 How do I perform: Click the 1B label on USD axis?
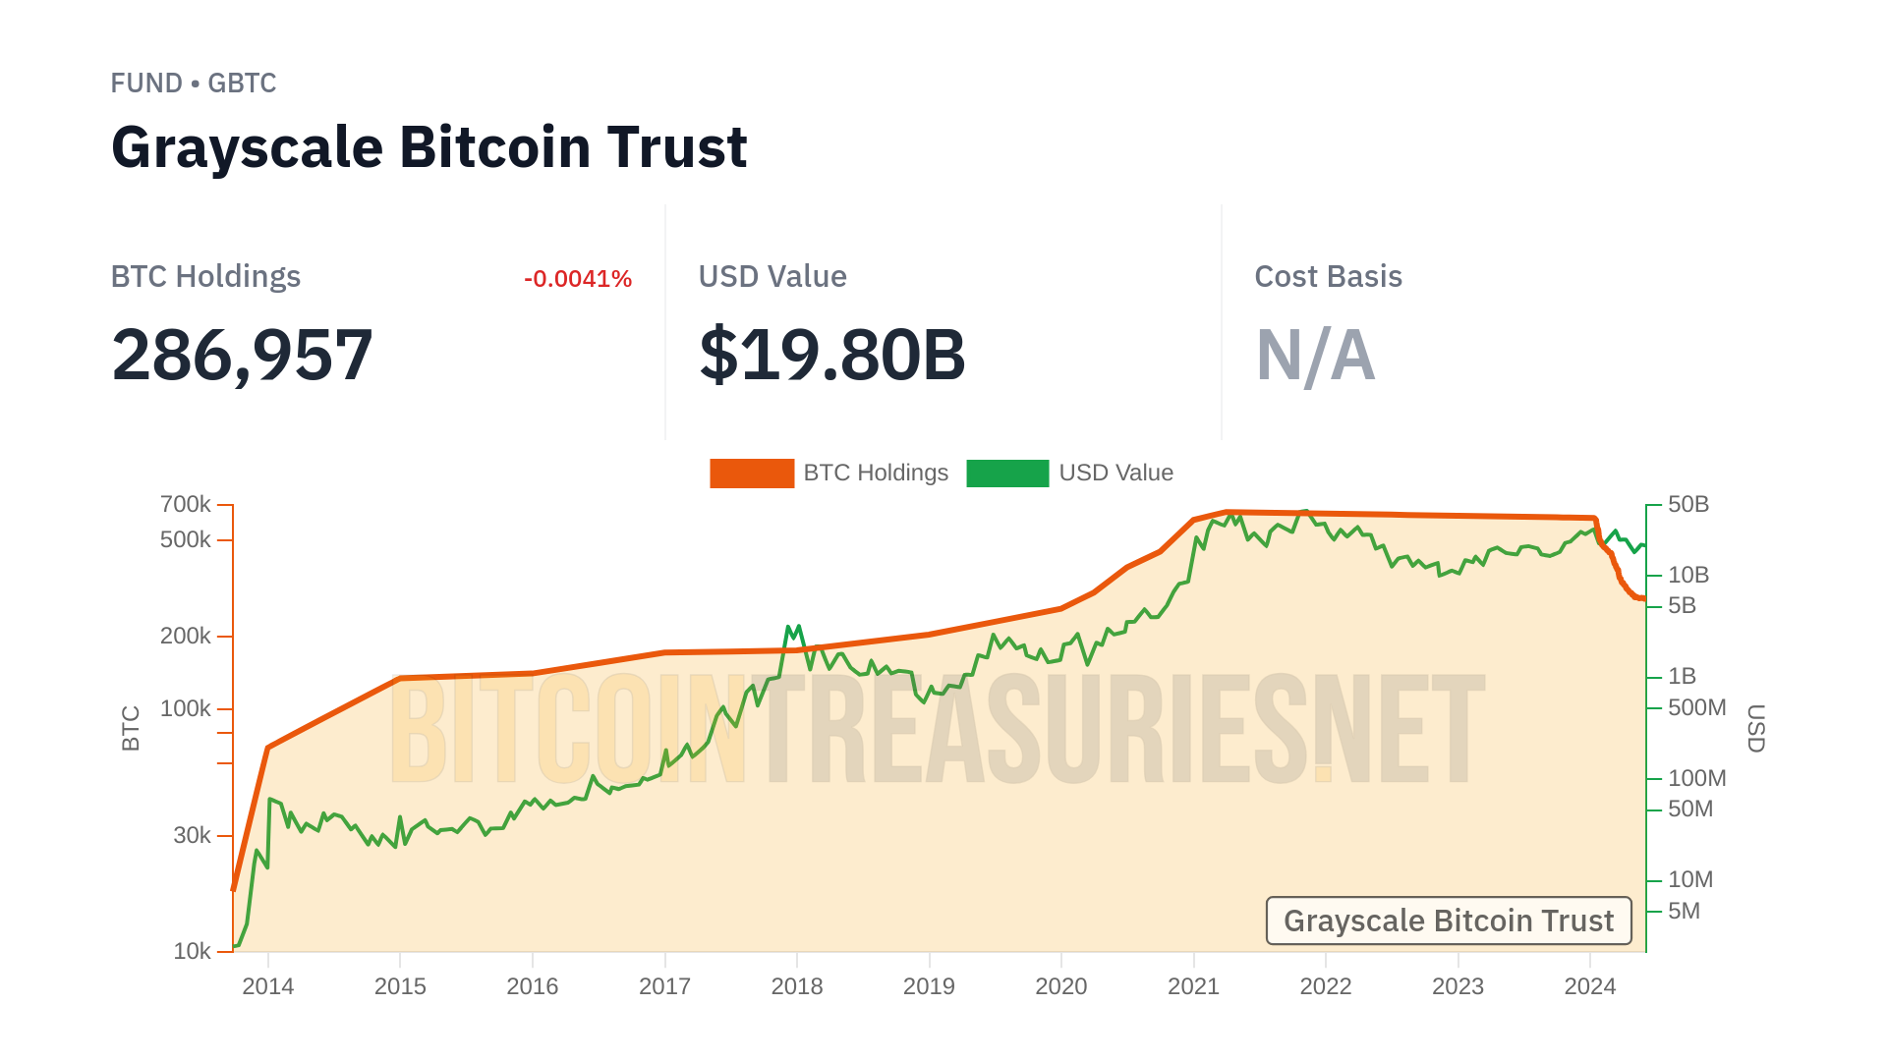(x=1683, y=676)
